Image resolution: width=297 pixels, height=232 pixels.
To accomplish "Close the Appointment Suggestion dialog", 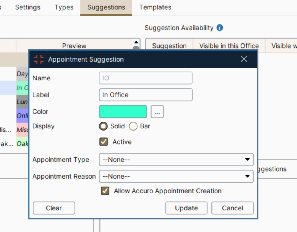I will point(244,59).
